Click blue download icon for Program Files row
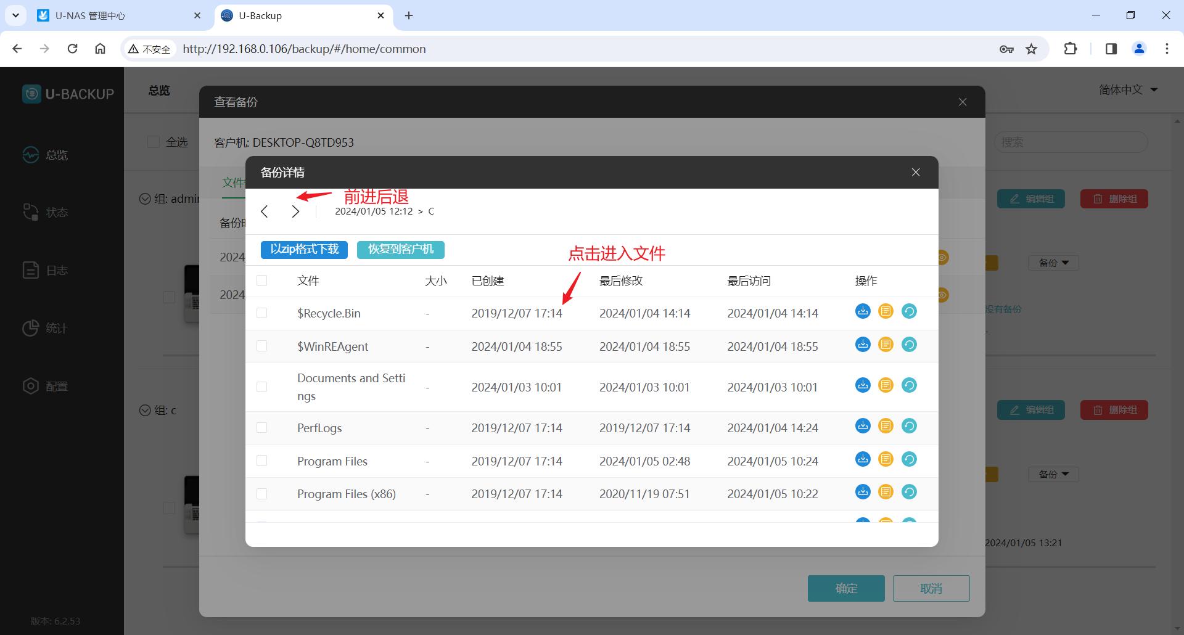Viewport: 1184px width, 635px height. tap(863, 459)
